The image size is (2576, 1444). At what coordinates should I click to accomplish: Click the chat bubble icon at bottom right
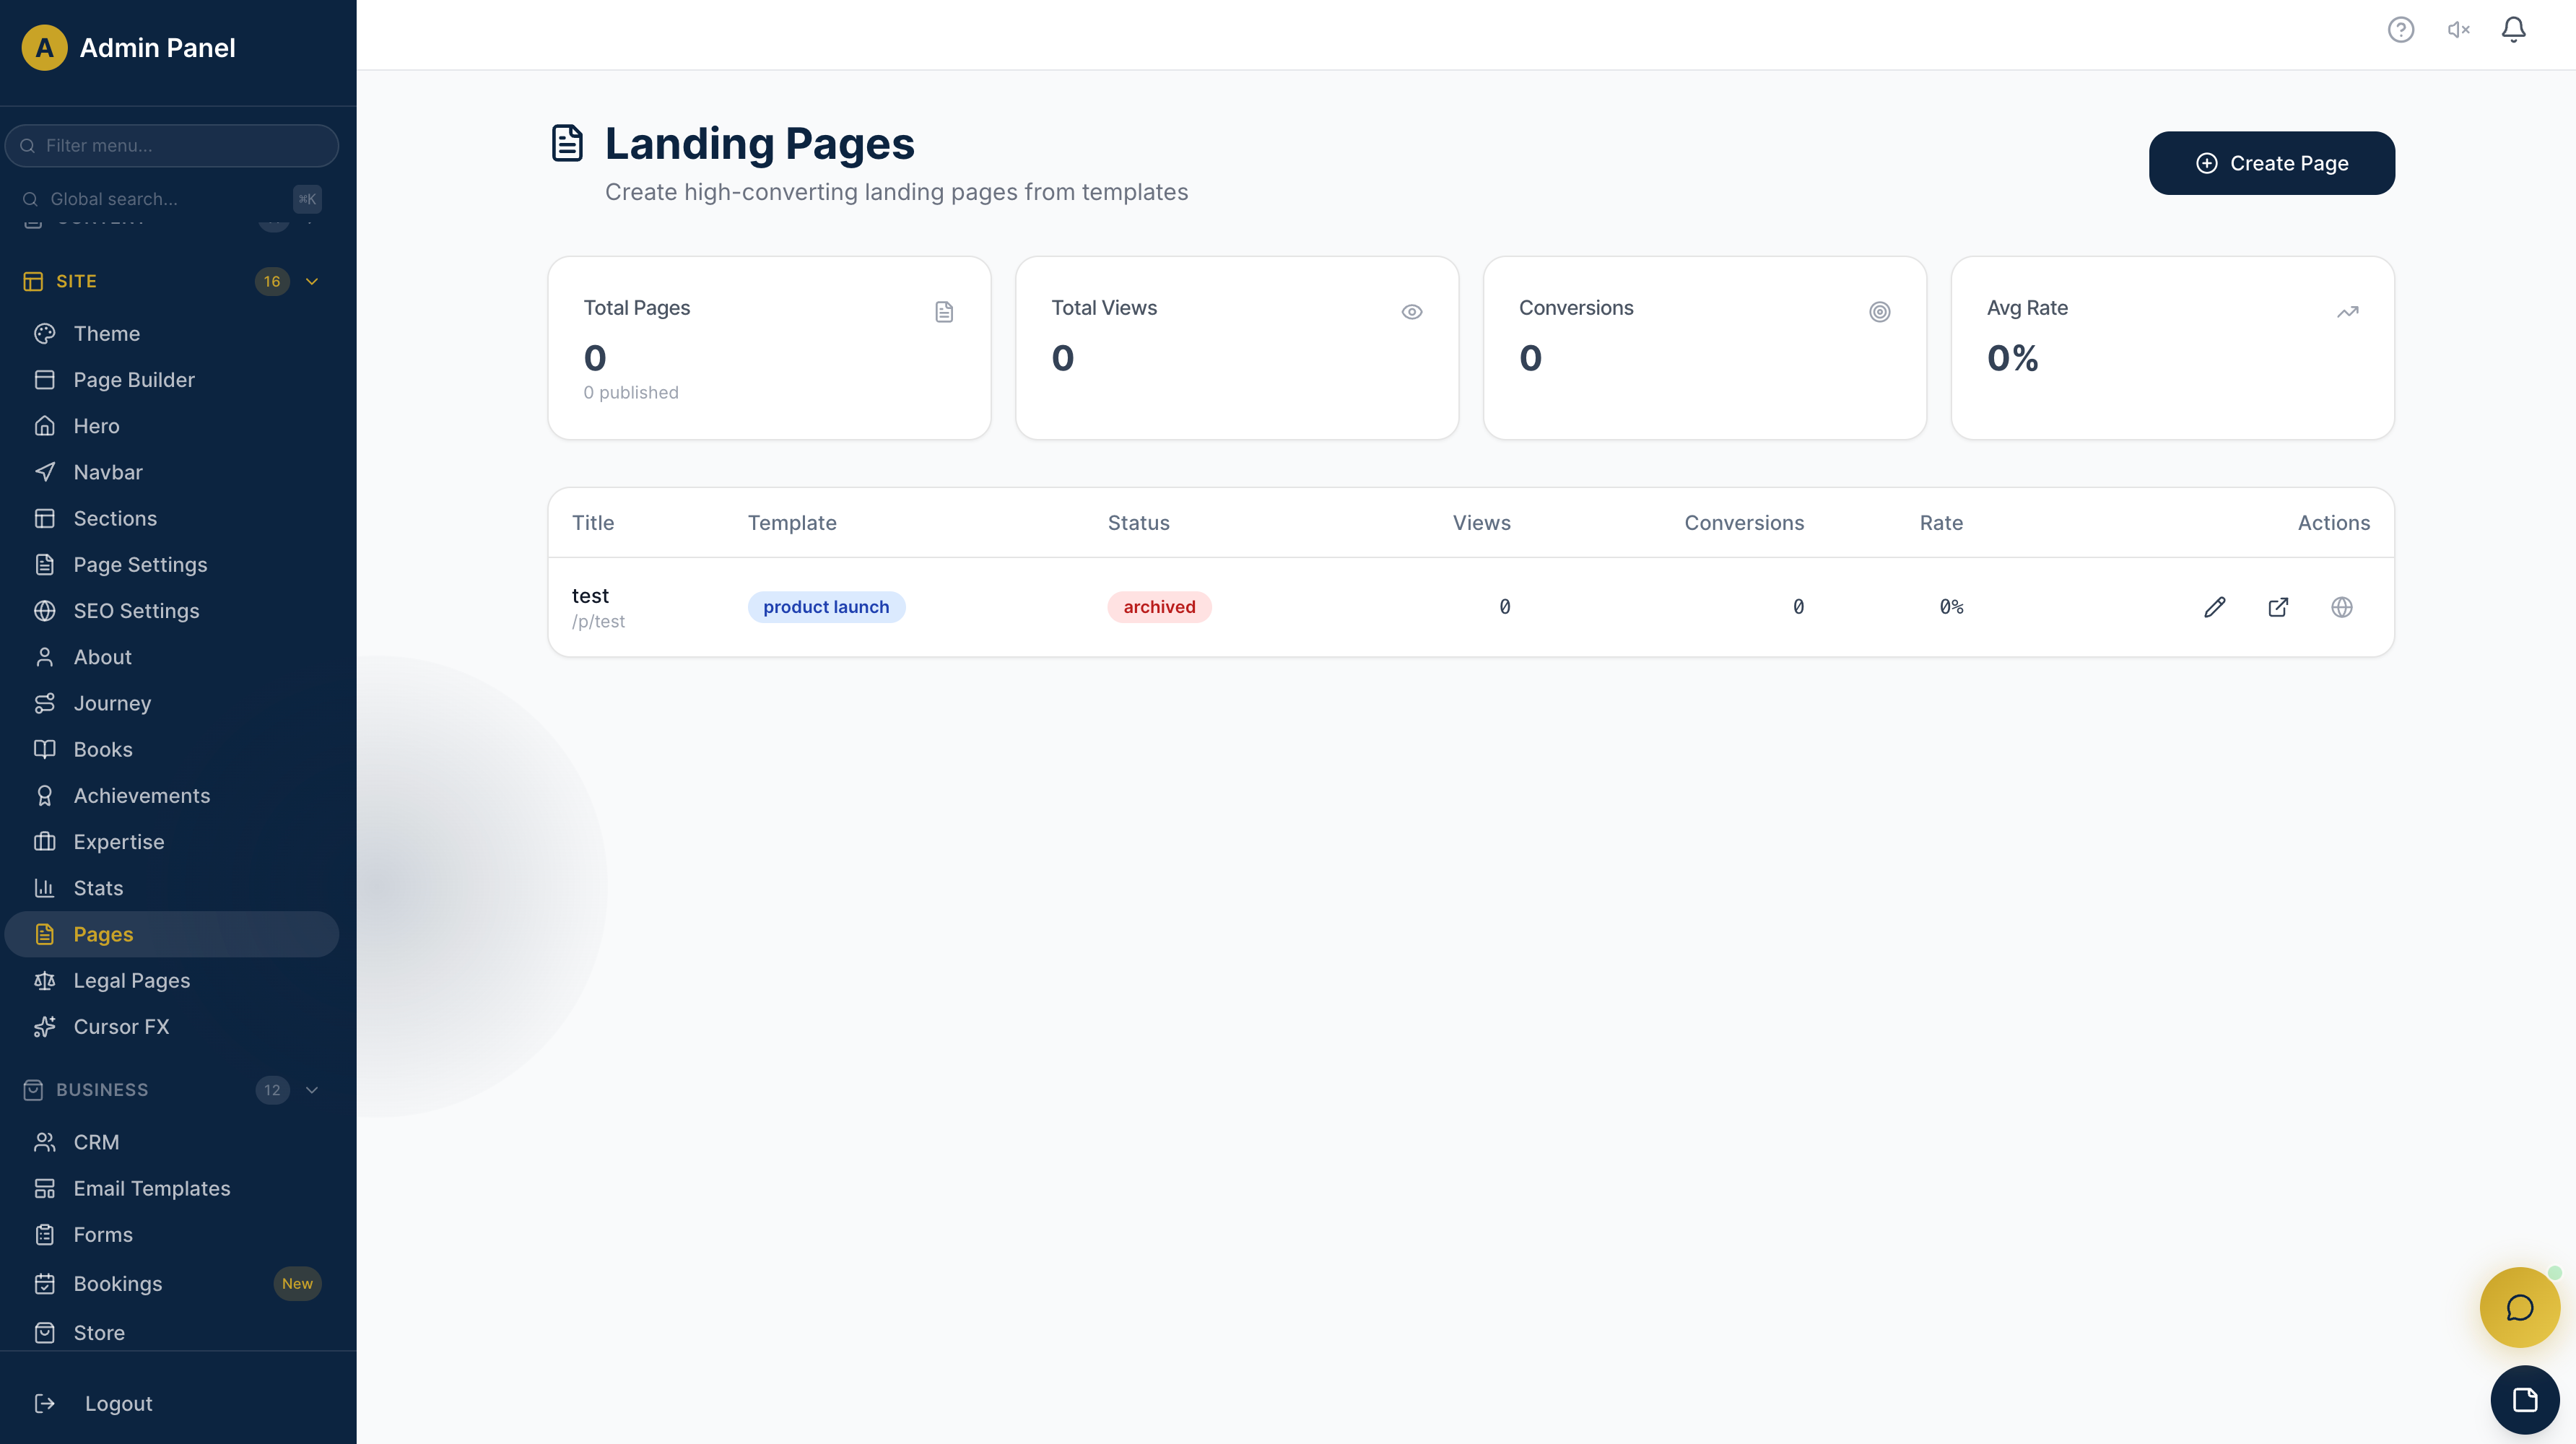tap(2518, 1307)
